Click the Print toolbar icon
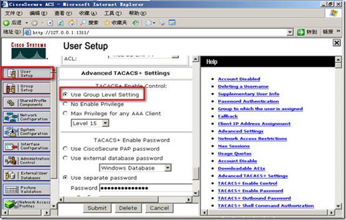Viewport: 346px width, 220px height. click(162, 23)
